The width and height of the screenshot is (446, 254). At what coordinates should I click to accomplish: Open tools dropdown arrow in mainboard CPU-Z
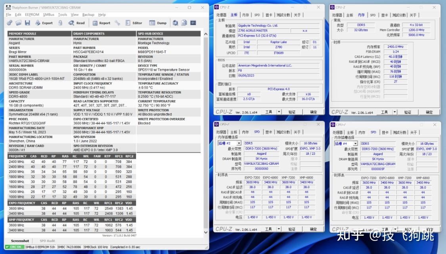click(x=279, y=112)
